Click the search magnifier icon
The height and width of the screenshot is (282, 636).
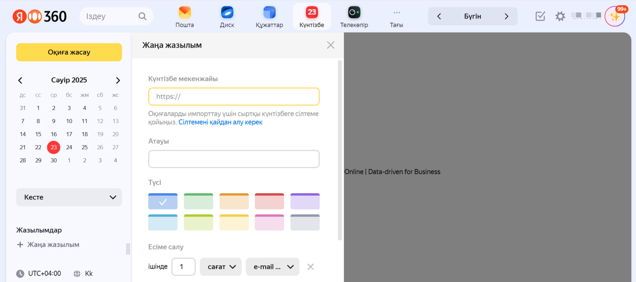[142, 16]
